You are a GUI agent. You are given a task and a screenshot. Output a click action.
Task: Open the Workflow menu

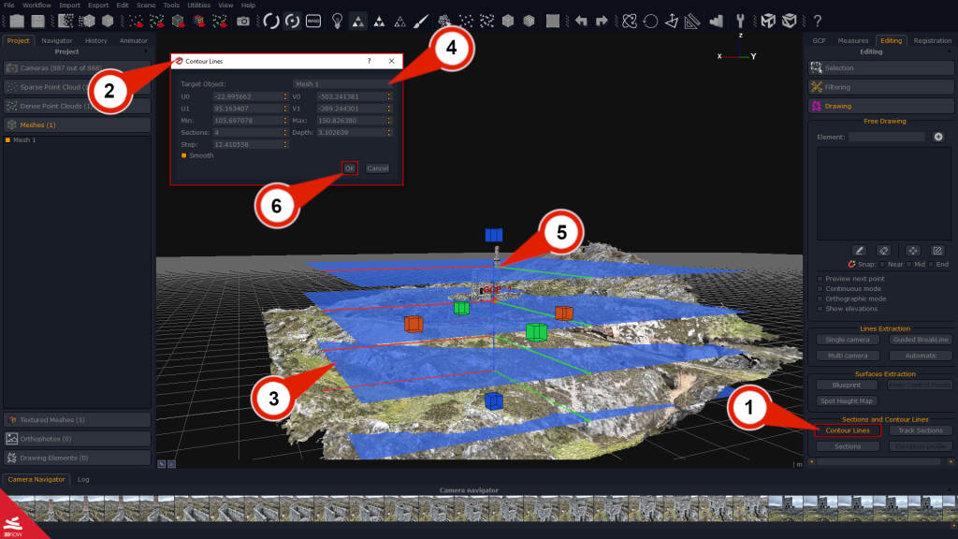[38, 5]
